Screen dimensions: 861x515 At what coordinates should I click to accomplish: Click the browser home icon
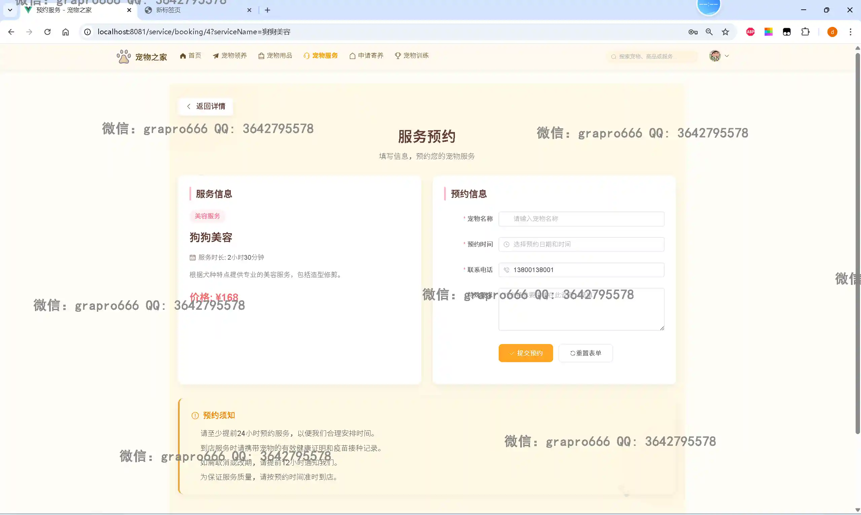coord(66,32)
